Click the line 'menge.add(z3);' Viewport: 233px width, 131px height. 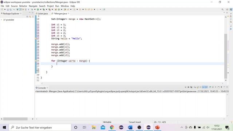pyautogui.click(x=60, y=50)
